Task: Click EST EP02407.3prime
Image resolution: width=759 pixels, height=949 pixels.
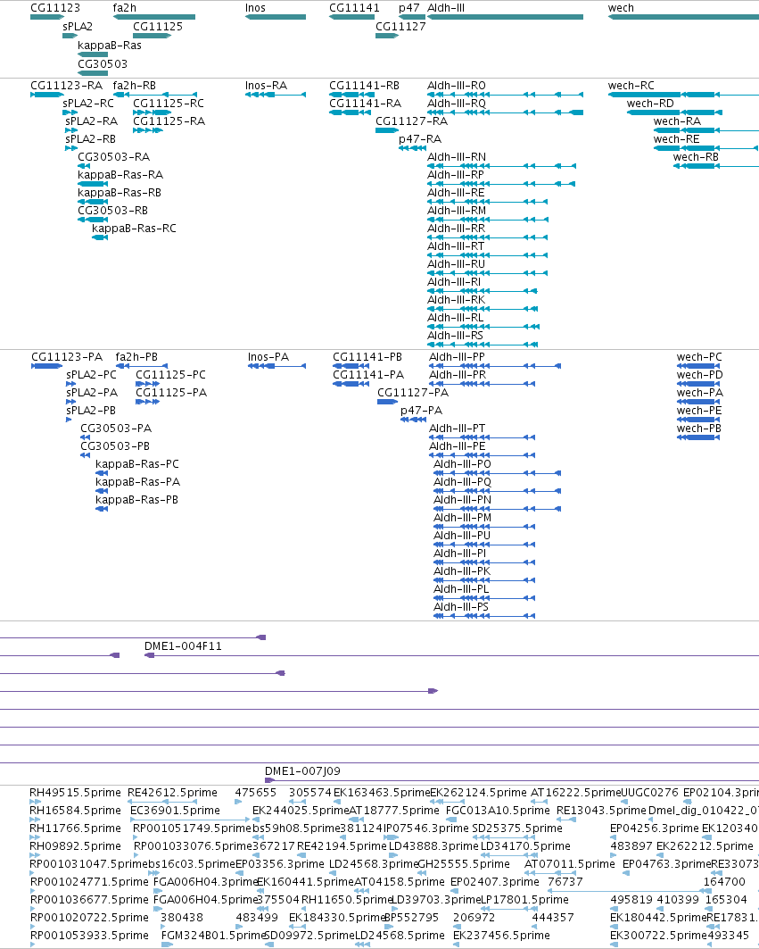Action: click(456, 891)
